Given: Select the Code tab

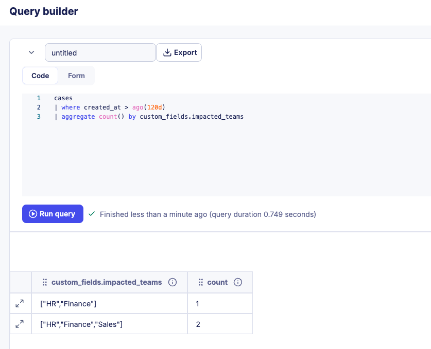Looking at the screenshot, I should point(40,76).
